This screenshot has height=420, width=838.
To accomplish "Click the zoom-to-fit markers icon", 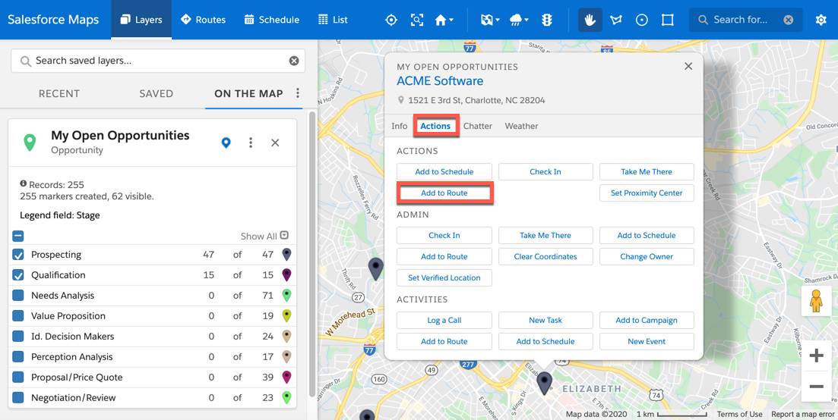I will 417,20.
